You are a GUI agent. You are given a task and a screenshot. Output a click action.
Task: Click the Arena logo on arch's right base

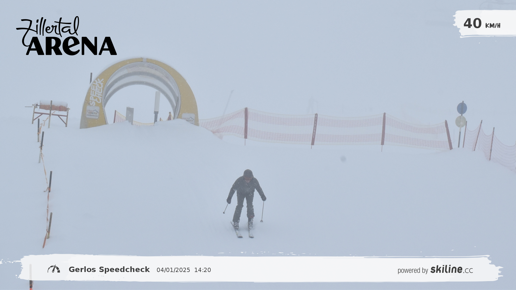[189, 119]
